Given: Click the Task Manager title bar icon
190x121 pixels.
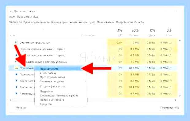Looking at the screenshot, I should click(11, 11).
